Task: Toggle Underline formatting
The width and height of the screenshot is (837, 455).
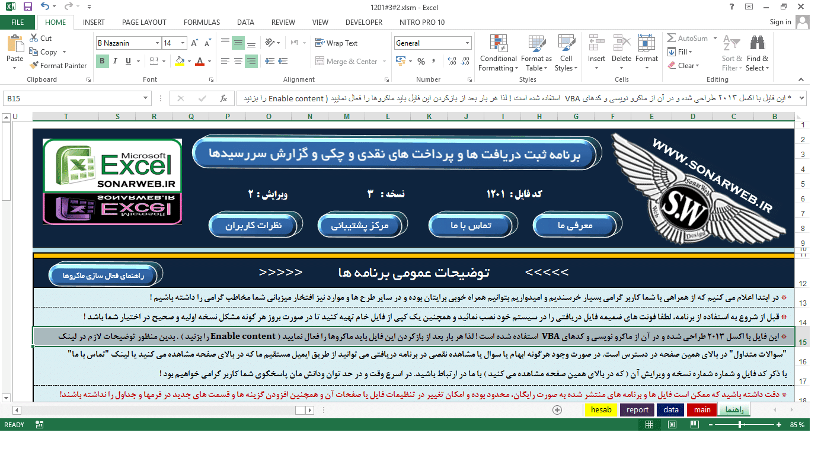Action: pyautogui.click(x=127, y=61)
